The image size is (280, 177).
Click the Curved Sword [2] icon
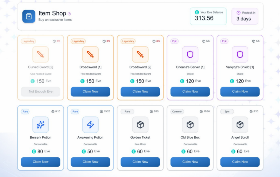coord(40,54)
